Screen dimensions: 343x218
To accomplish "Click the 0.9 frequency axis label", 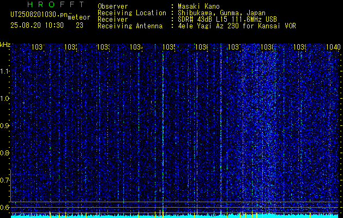I will (x=4, y=126).
